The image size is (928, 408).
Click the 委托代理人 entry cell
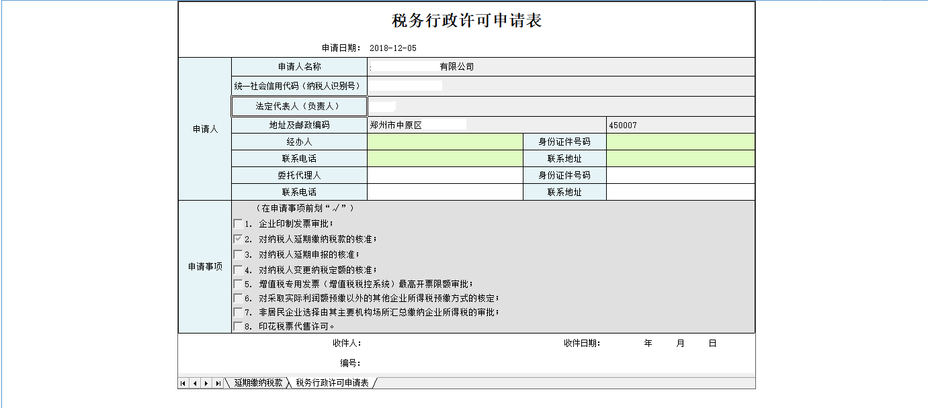click(444, 175)
